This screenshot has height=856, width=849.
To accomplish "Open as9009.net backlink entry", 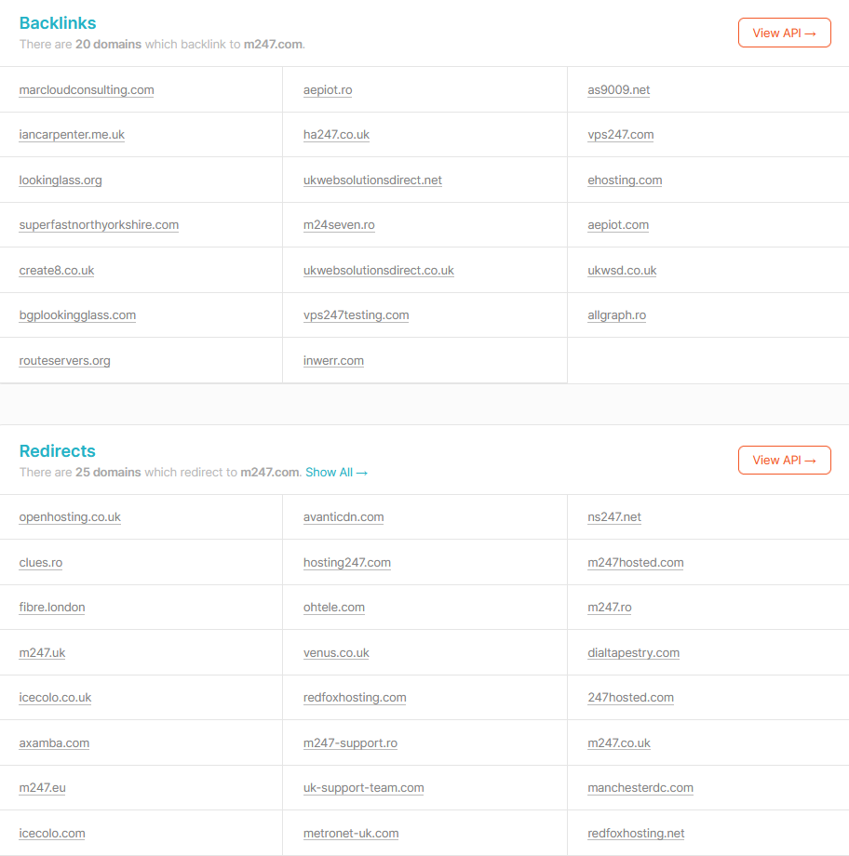I will (x=618, y=89).
